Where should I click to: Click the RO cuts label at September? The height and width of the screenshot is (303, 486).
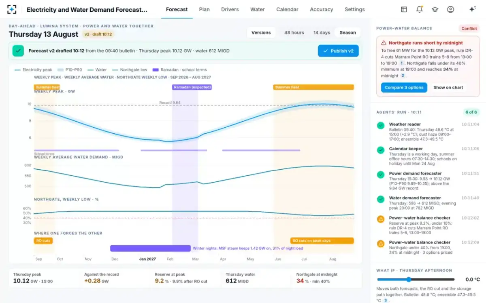(43, 240)
